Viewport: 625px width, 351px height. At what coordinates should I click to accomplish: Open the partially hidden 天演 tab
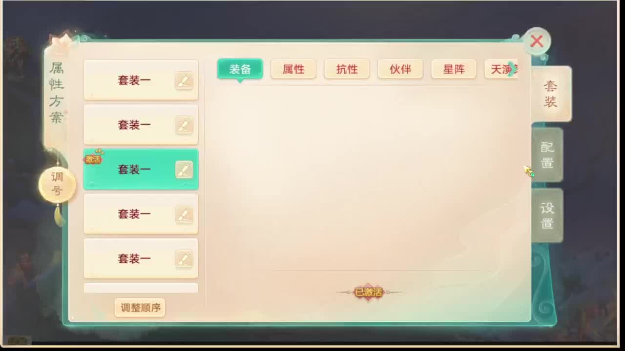pyautogui.click(x=500, y=69)
